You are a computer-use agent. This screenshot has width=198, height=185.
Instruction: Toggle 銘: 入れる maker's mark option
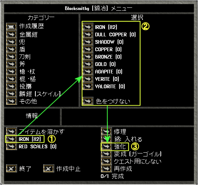coord(106,139)
